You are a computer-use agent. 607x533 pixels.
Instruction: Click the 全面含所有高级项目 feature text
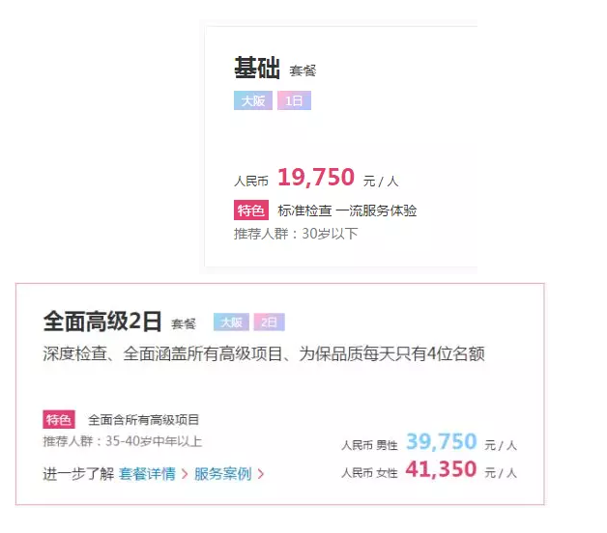(143, 420)
